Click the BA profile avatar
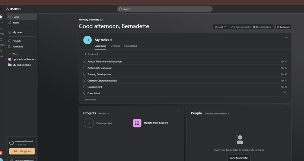304x161 pixels. point(87,40)
